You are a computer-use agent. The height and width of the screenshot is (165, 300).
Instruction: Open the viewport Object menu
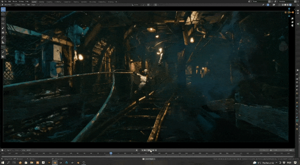pos(33,4)
